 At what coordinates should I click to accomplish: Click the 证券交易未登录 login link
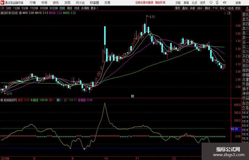tap(144, 3)
